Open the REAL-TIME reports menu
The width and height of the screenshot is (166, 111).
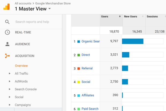coord(23,32)
